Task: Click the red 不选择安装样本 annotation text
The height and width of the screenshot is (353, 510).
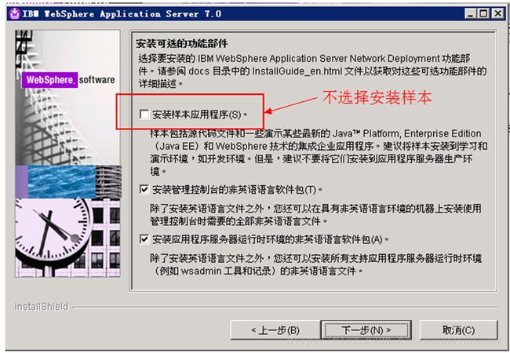Action: click(x=377, y=97)
